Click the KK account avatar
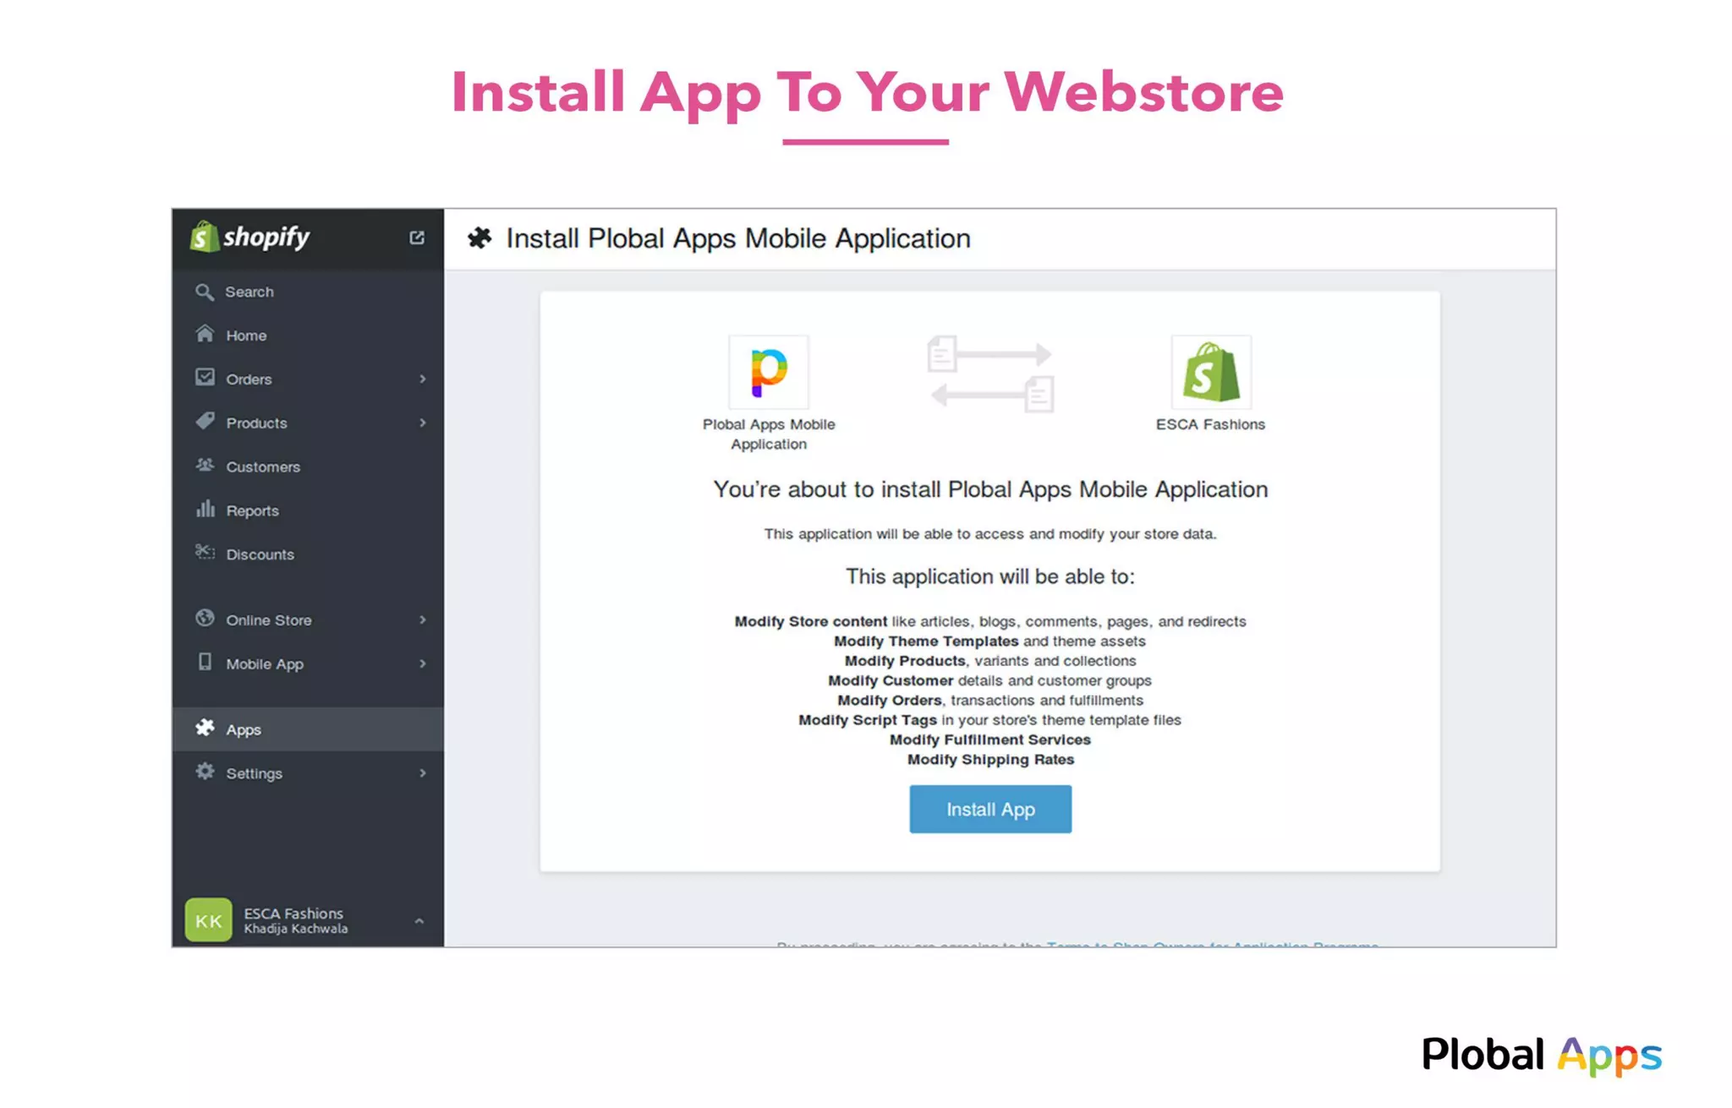This screenshot has height=1108, width=1732. tap(208, 920)
